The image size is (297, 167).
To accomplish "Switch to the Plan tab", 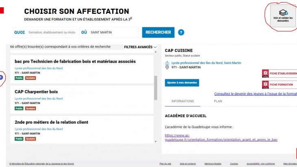I will 218,101.
